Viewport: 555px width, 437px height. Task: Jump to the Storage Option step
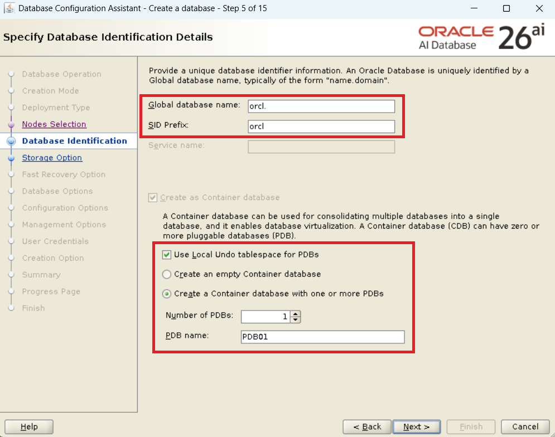point(52,158)
